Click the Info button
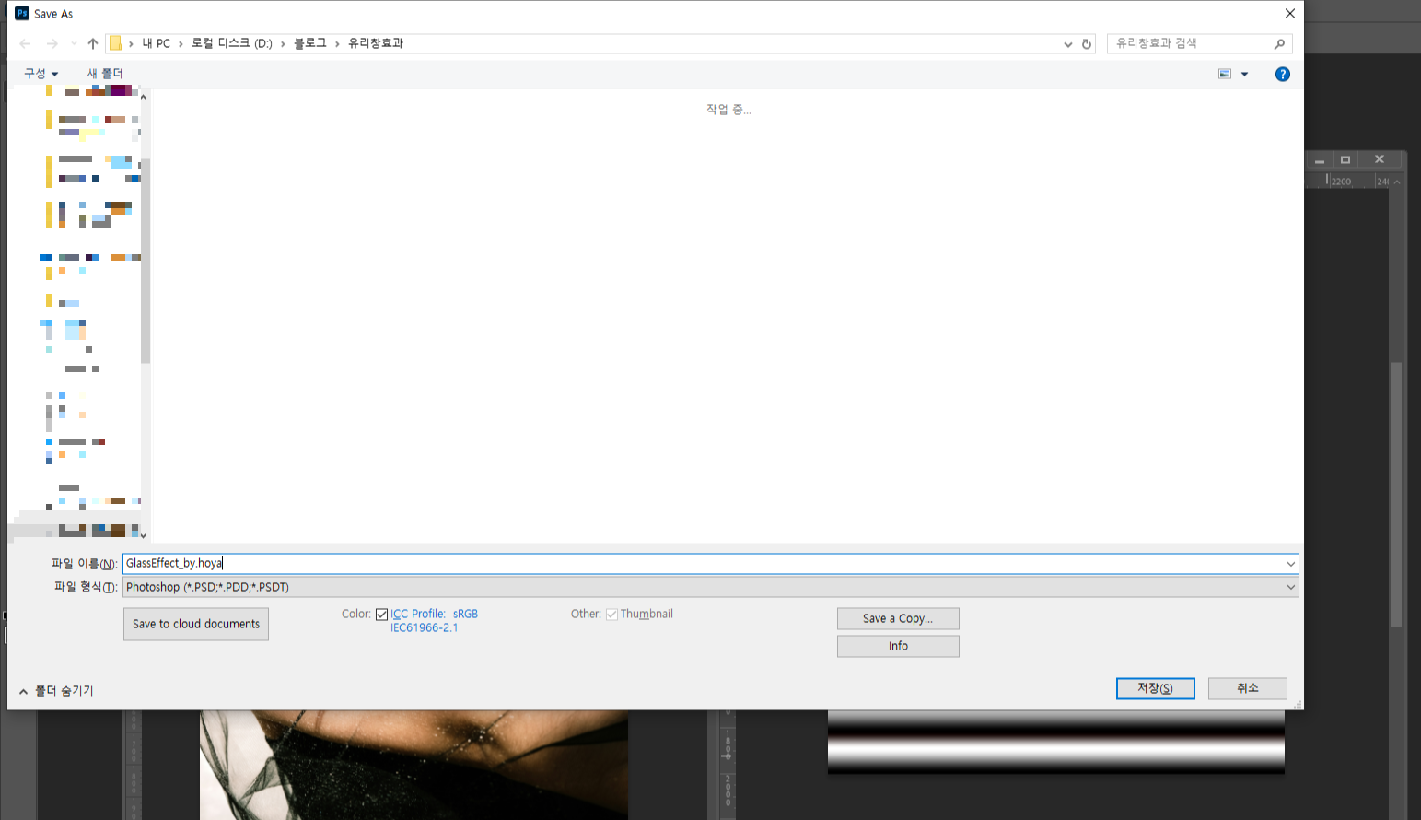Screen dimensions: 1421x820 (x=898, y=646)
